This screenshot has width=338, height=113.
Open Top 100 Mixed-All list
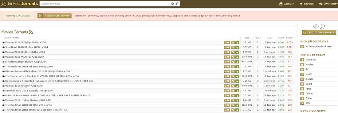click(x=310, y=60)
